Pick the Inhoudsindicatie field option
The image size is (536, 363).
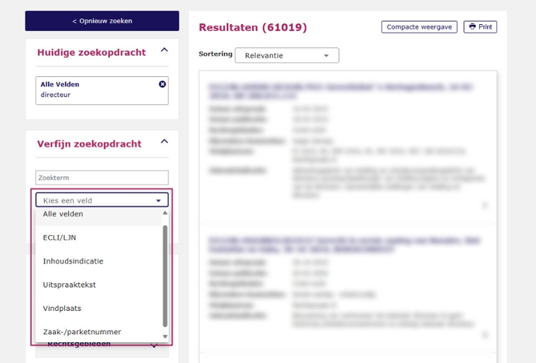[73, 261]
